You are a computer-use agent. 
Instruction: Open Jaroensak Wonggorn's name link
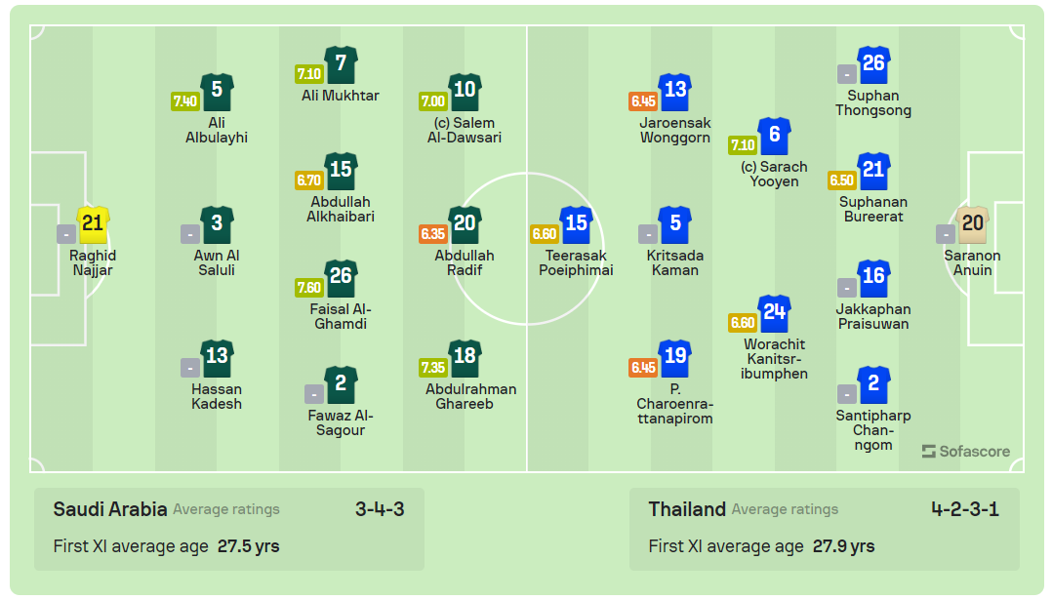click(675, 130)
